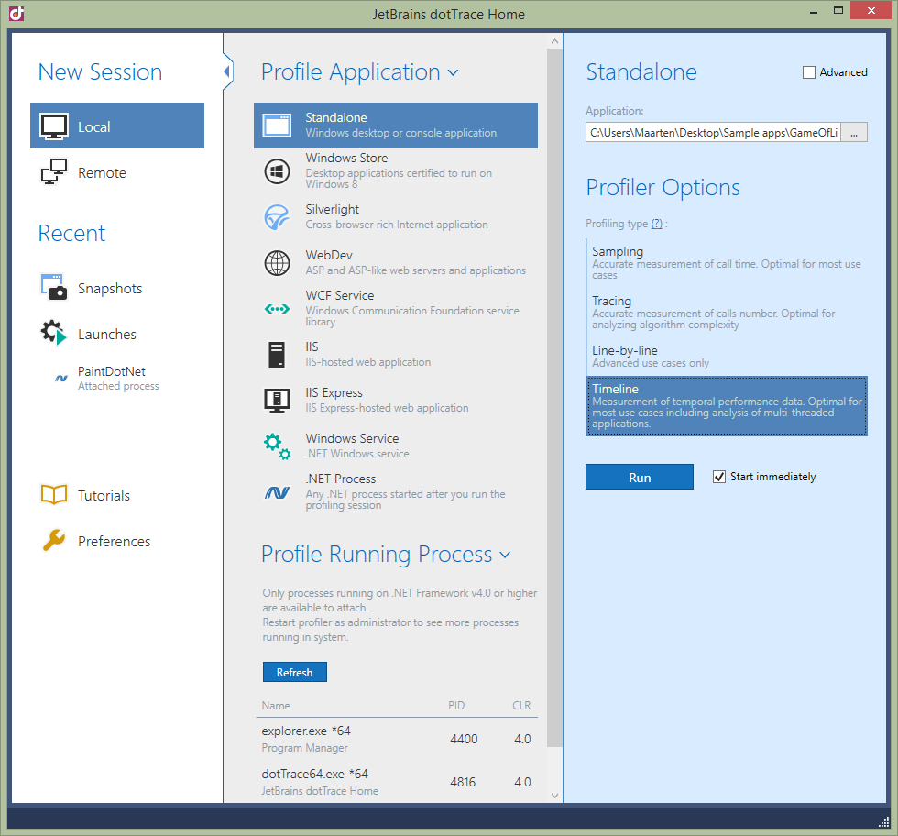Viewport: 898px width, 836px height.
Task: Maximize the dotTrace Home window
Action: coord(838,10)
